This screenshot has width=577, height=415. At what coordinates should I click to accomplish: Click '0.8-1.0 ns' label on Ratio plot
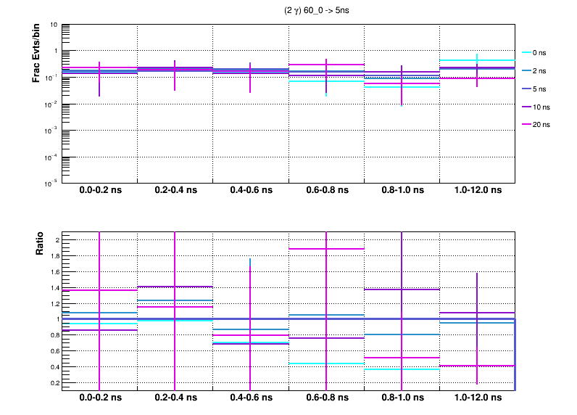tap(402, 398)
